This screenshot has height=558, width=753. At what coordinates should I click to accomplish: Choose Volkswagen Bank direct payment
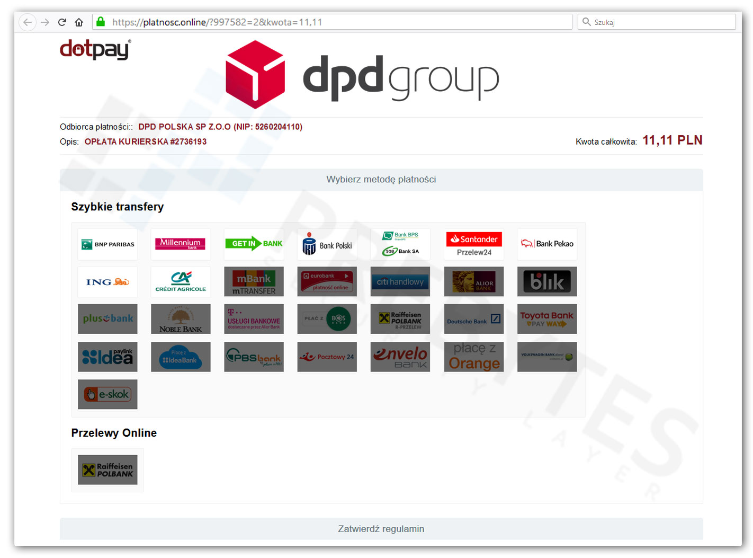547,357
